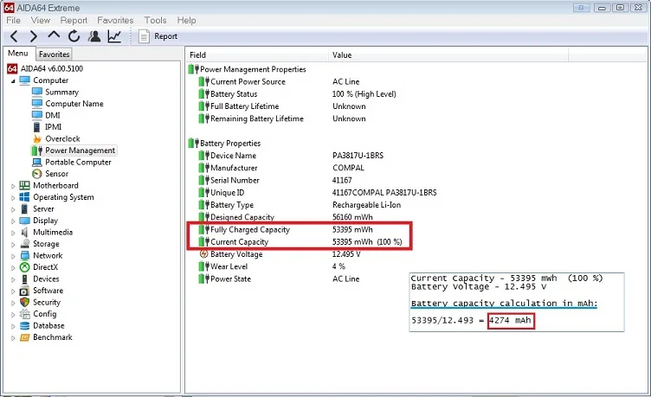This screenshot has height=397, width=651.
Task: Click the Server icon in tree
Action: pos(24,208)
